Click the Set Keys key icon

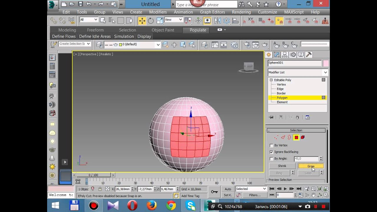(x=214, y=192)
